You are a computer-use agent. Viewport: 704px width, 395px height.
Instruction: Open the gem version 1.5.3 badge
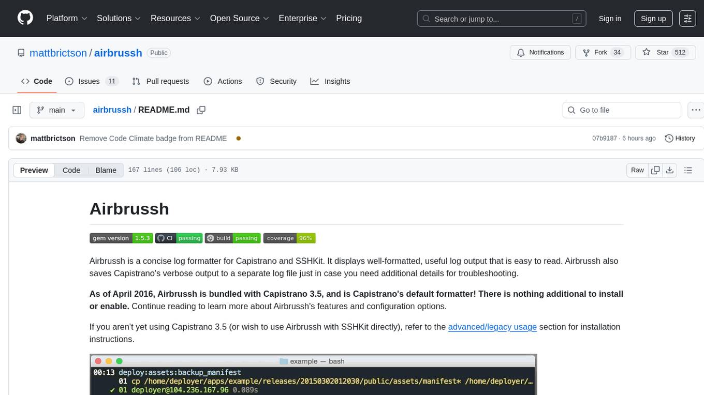(x=121, y=238)
